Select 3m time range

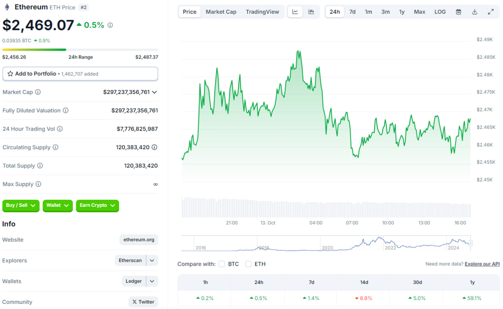(386, 12)
